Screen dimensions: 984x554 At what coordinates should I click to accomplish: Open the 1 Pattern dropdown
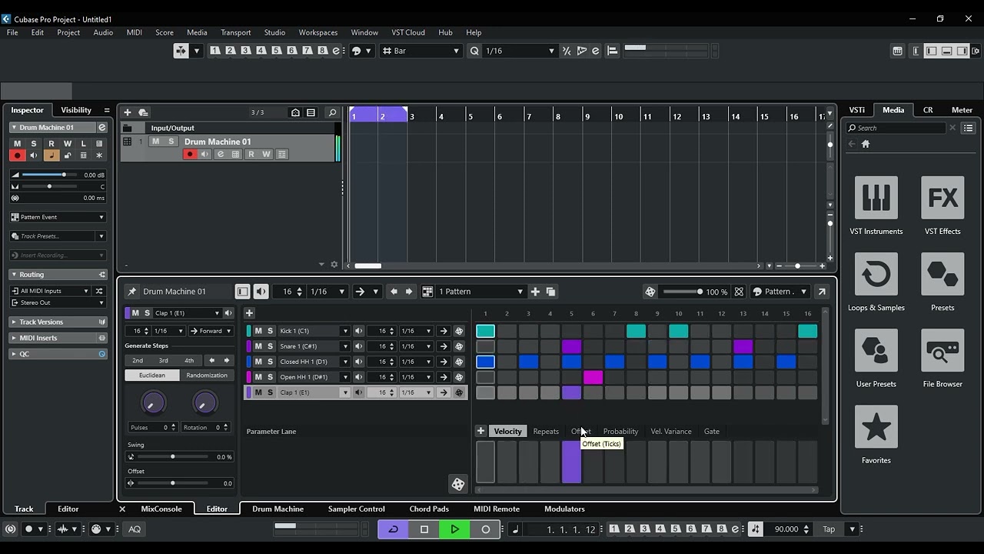pos(480,292)
